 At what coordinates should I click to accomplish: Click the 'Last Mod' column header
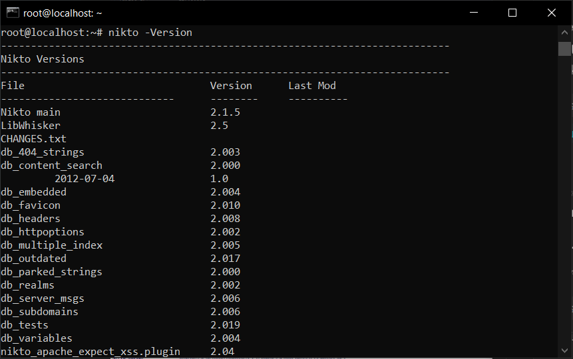[x=312, y=86]
